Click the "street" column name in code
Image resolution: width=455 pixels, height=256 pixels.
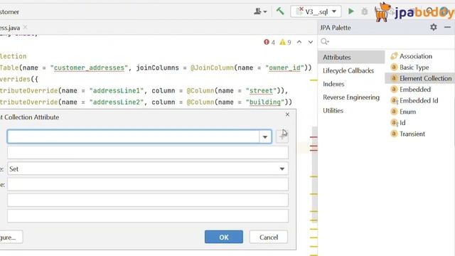(x=261, y=90)
